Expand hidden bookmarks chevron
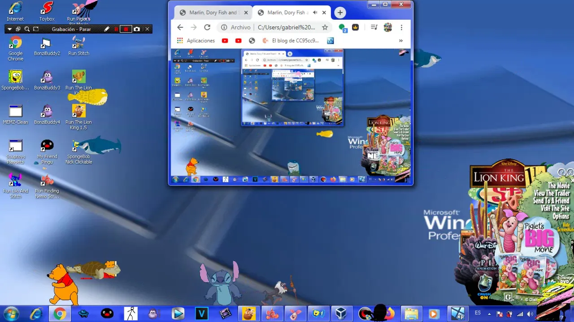This screenshot has height=322, width=574. [401, 41]
